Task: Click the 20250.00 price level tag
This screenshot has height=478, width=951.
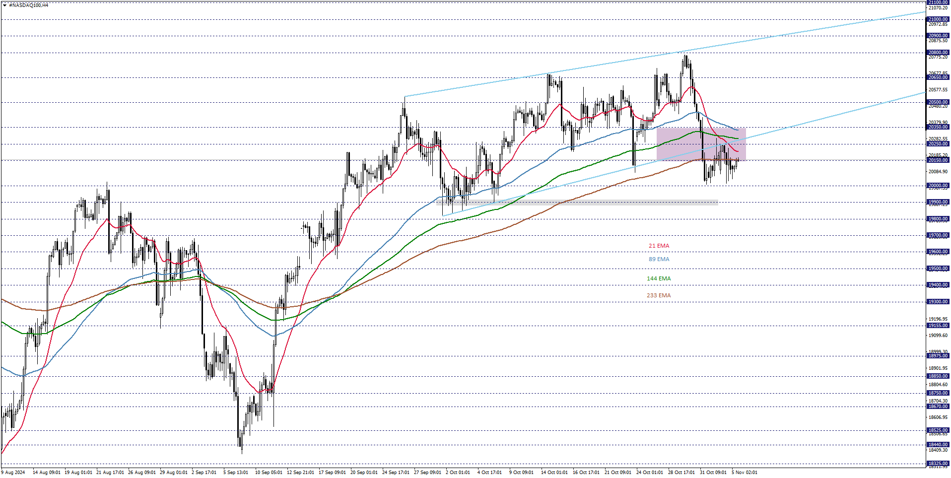Action: pyautogui.click(x=938, y=144)
